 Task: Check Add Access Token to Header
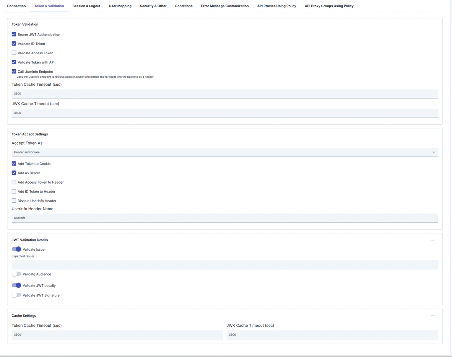tap(14, 182)
